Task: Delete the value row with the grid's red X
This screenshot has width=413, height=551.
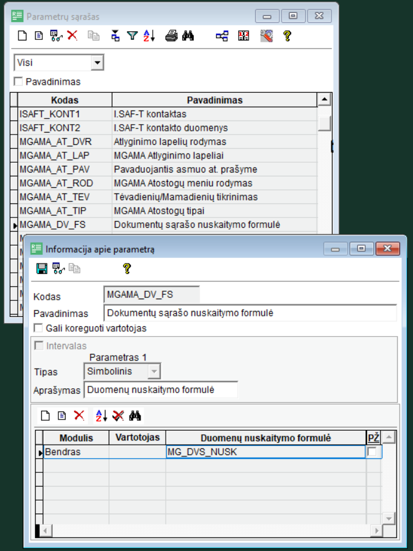Action: pyautogui.click(x=79, y=416)
